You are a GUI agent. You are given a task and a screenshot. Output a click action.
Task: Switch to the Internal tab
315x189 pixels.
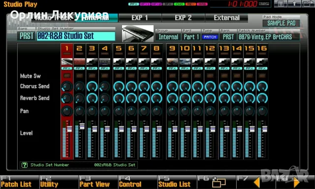[96, 18]
